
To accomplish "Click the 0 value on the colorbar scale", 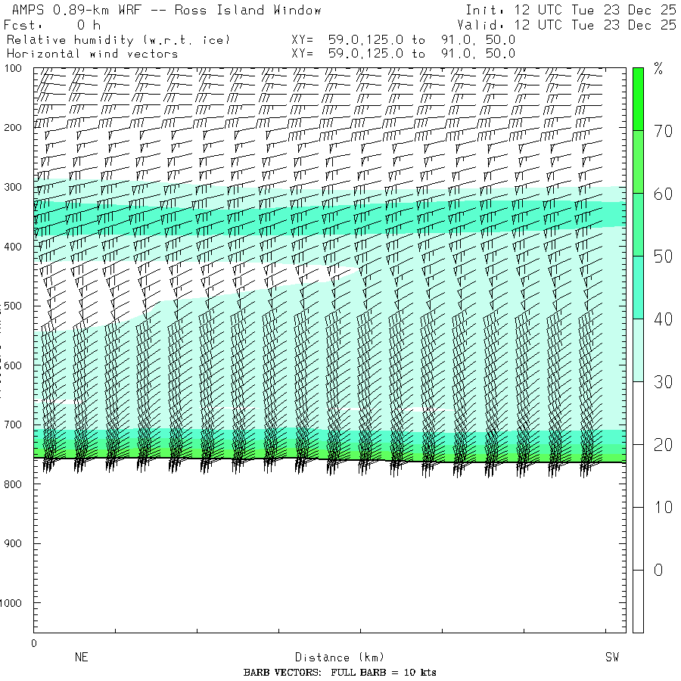I will tap(658, 570).
